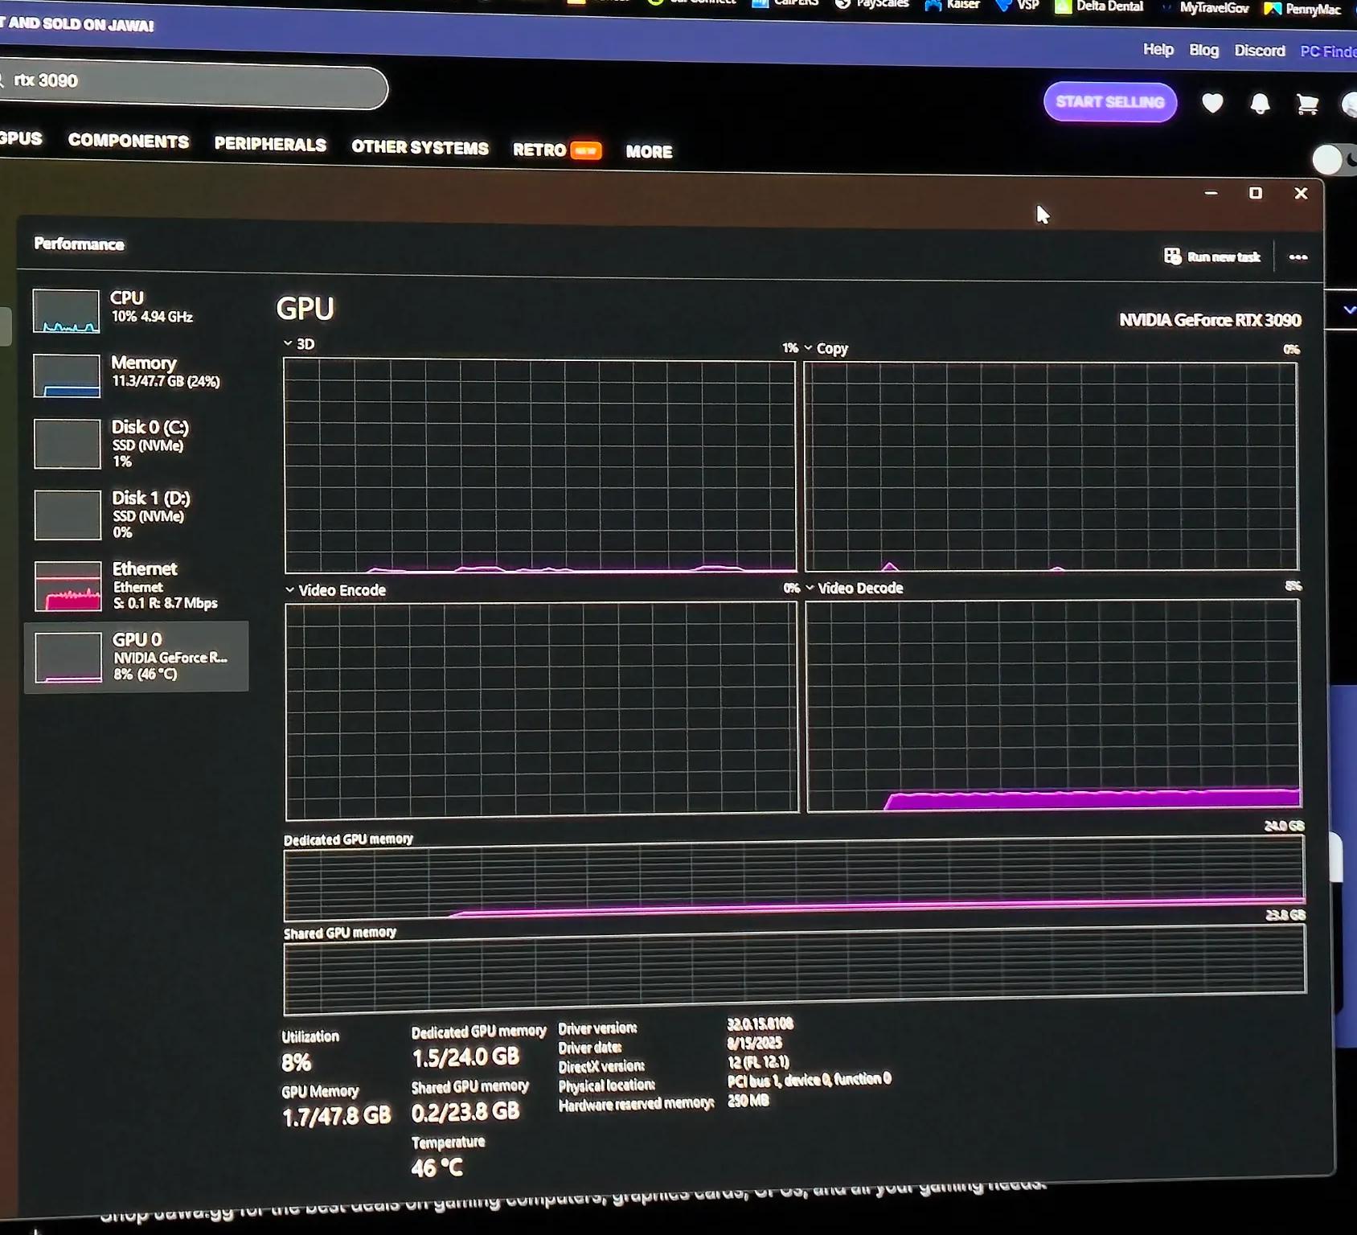The height and width of the screenshot is (1235, 1357).
Task: Open notifications bell icon in browser
Action: pos(1260,104)
